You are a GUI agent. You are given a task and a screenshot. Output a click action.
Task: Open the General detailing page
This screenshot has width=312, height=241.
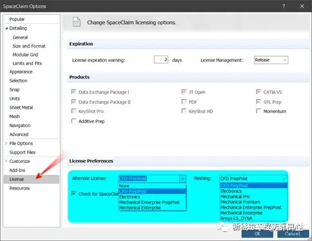(20, 37)
